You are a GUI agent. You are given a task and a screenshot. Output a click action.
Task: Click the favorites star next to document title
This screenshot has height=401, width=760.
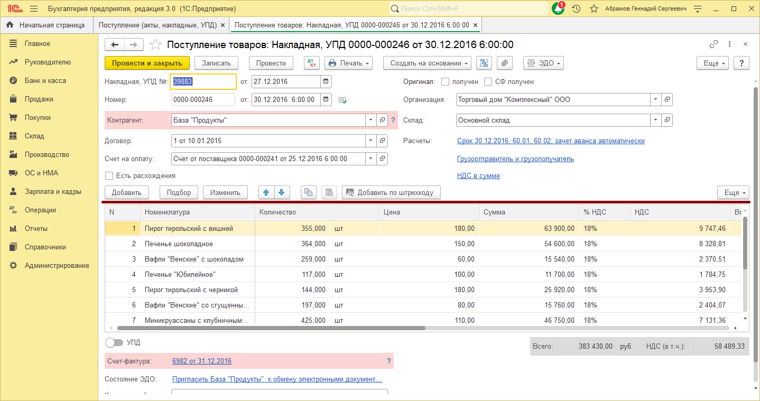tap(155, 45)
